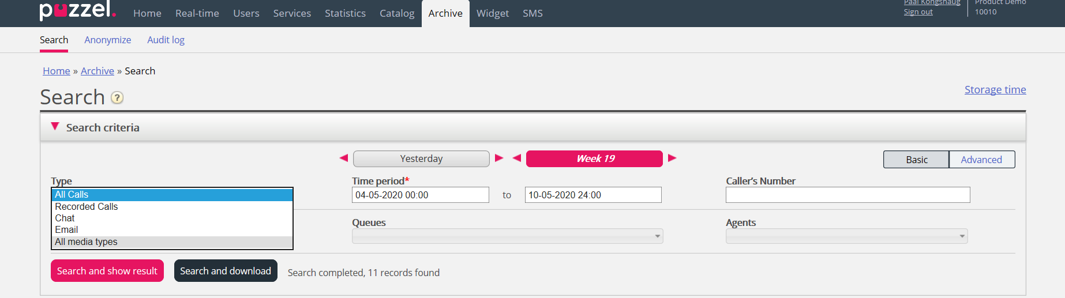Collapse the Search criteria section
The width and height of the screenshot is (1065, 298).
click(55, 127)
